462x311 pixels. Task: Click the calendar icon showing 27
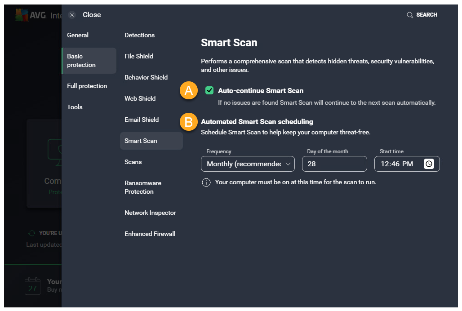[32, 286]
